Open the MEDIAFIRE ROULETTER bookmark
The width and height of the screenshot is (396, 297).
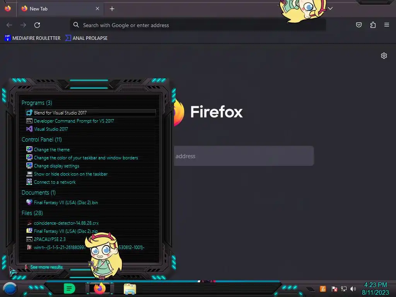tap(32, 38)
